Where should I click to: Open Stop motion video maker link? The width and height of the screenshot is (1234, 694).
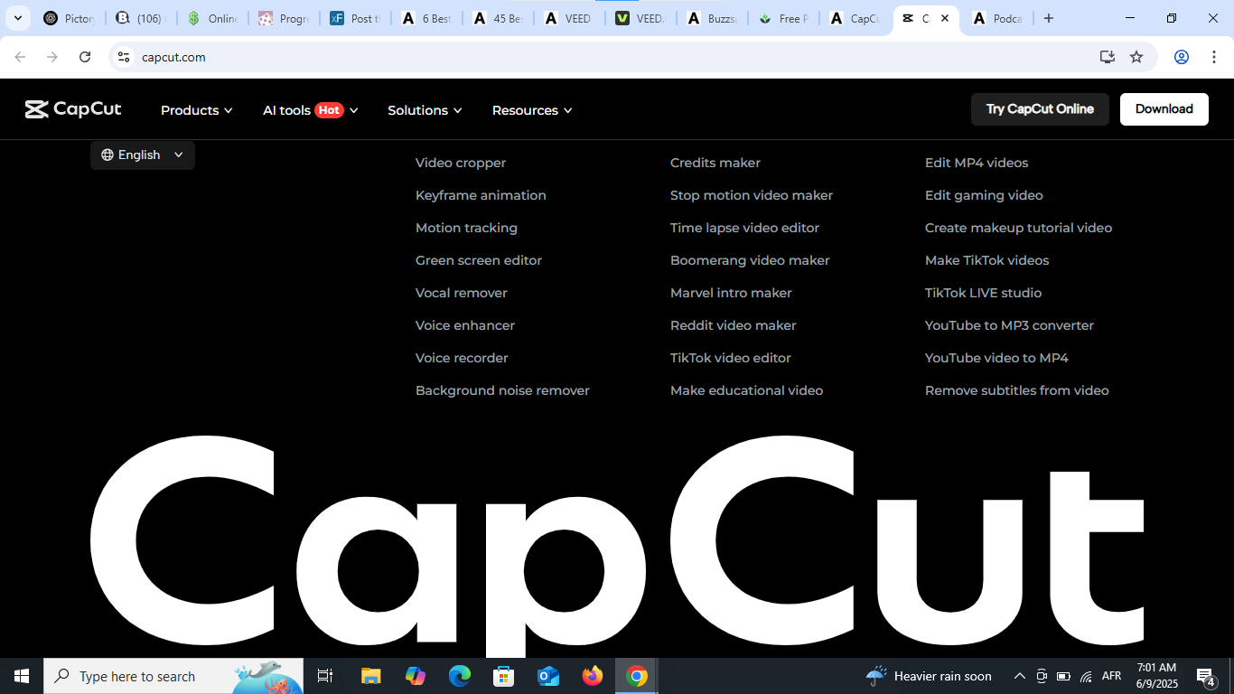click(752, 195)
